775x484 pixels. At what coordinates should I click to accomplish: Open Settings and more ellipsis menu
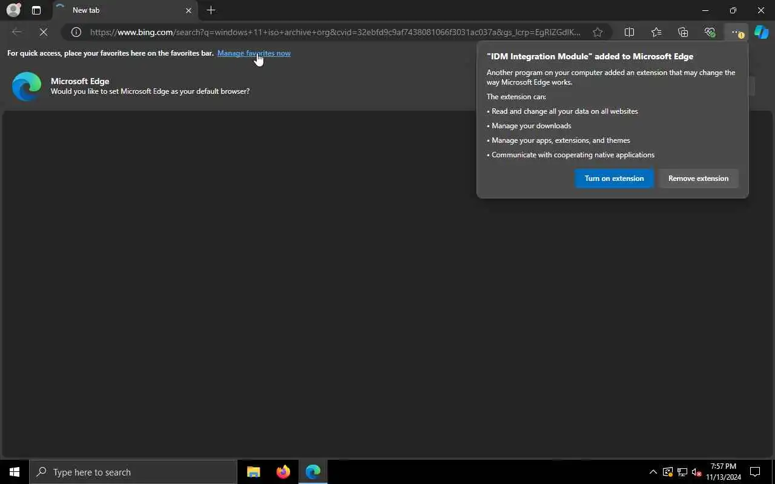coord(736,32)
